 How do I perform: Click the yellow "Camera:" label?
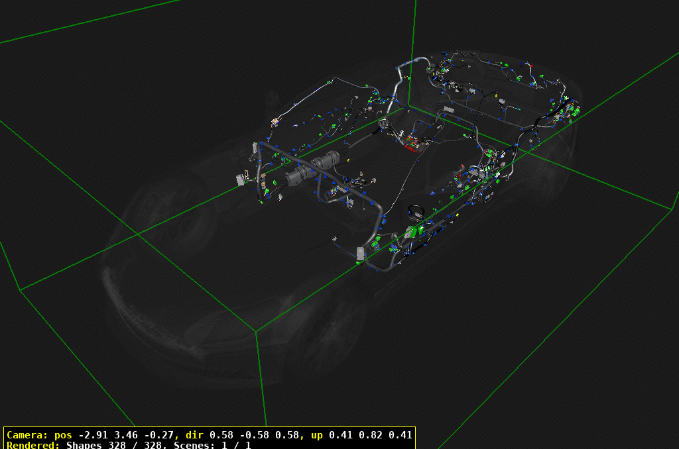click(27, 435)
